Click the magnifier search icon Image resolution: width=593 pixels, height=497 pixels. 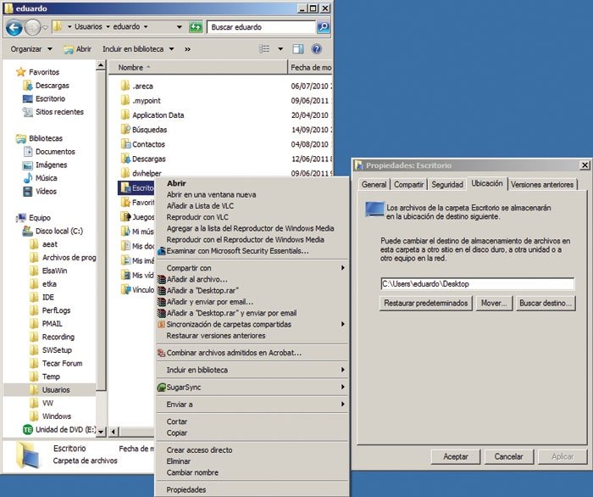(324, 27)
